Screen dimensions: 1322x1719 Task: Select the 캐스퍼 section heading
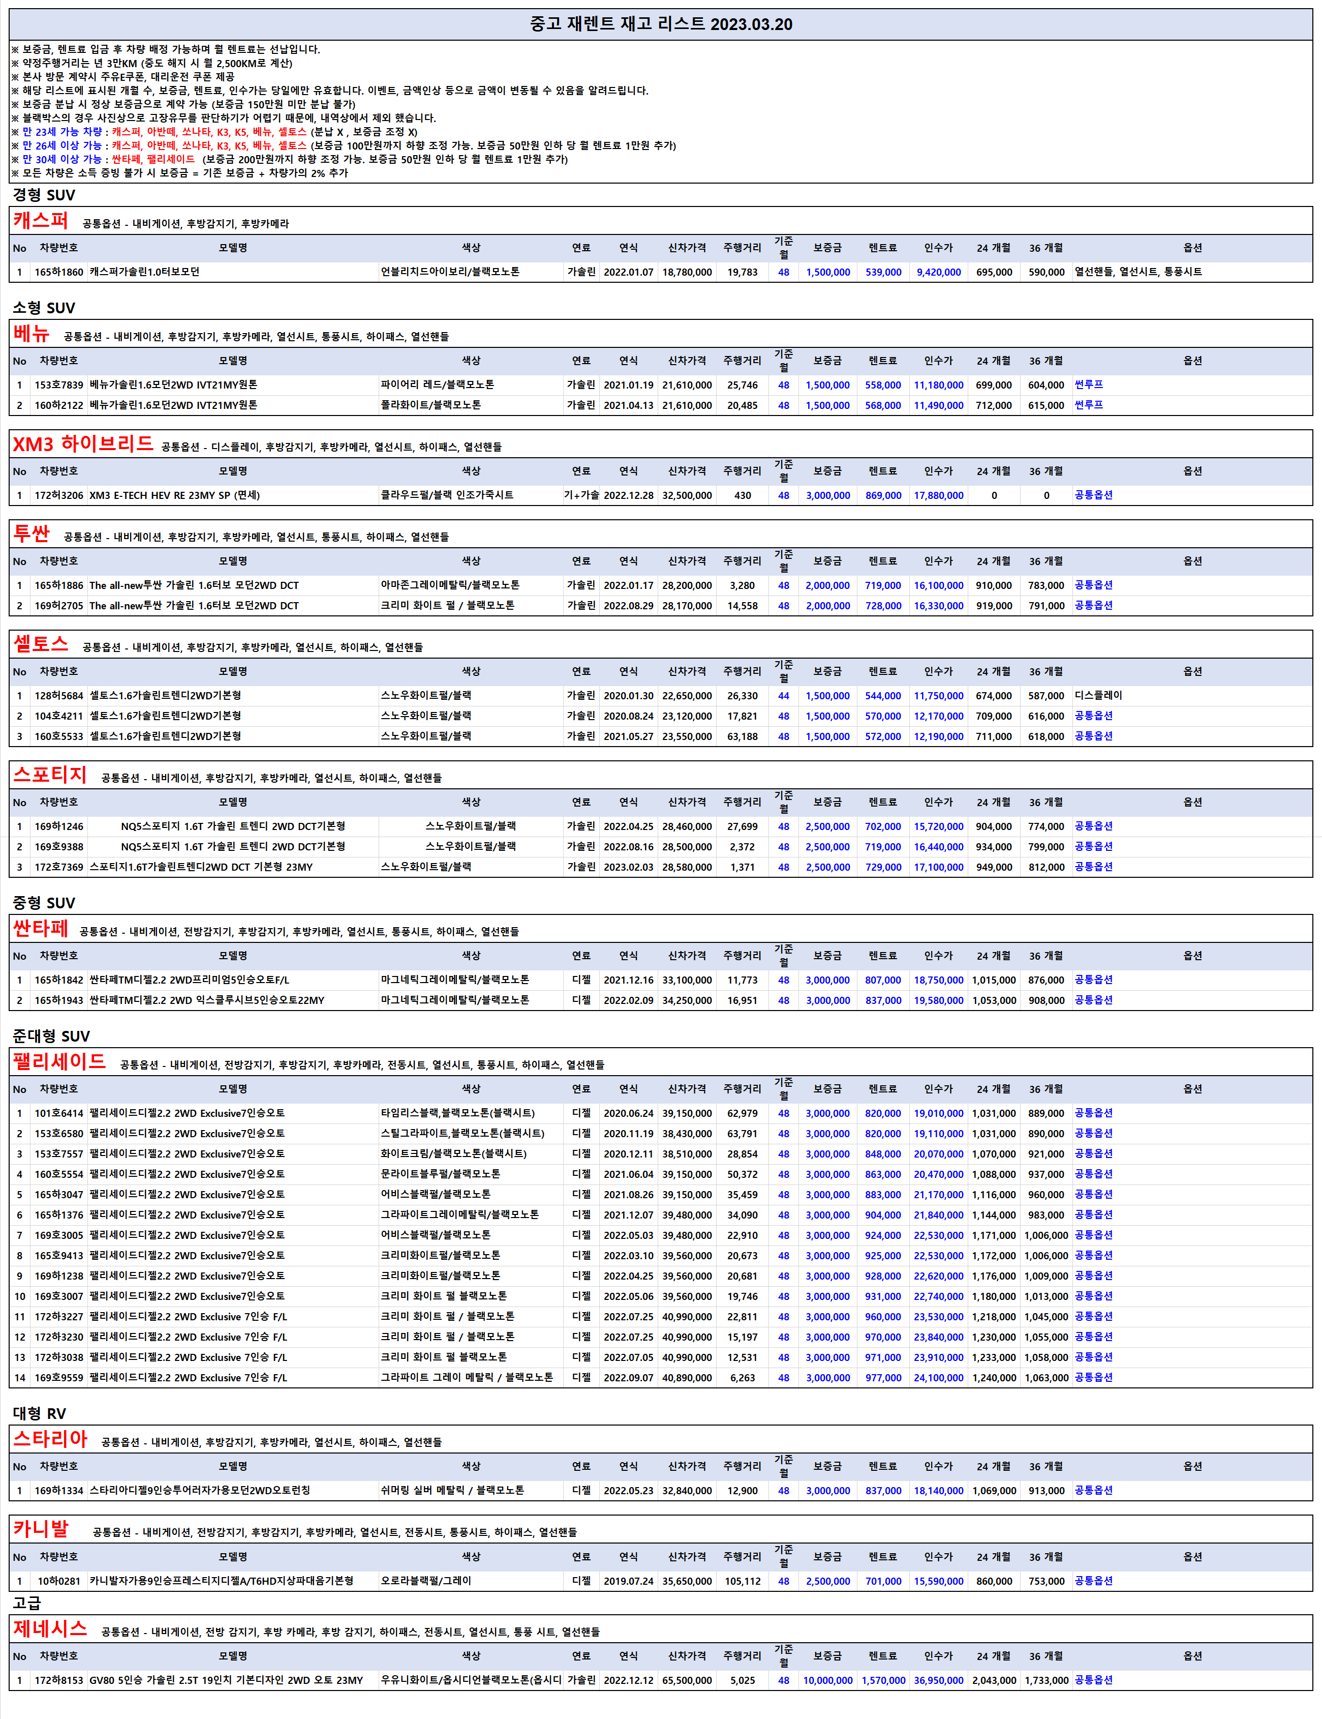41,220
